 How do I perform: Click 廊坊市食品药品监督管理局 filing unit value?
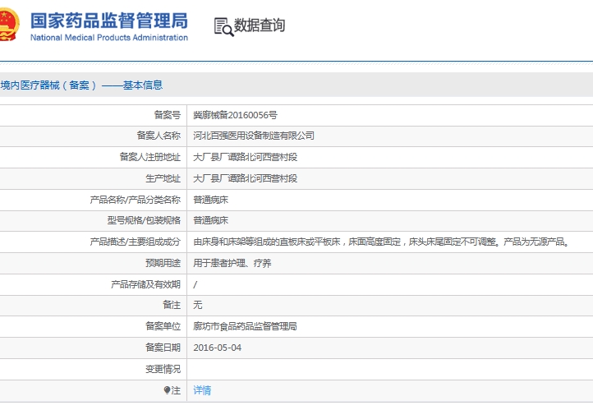245,326
